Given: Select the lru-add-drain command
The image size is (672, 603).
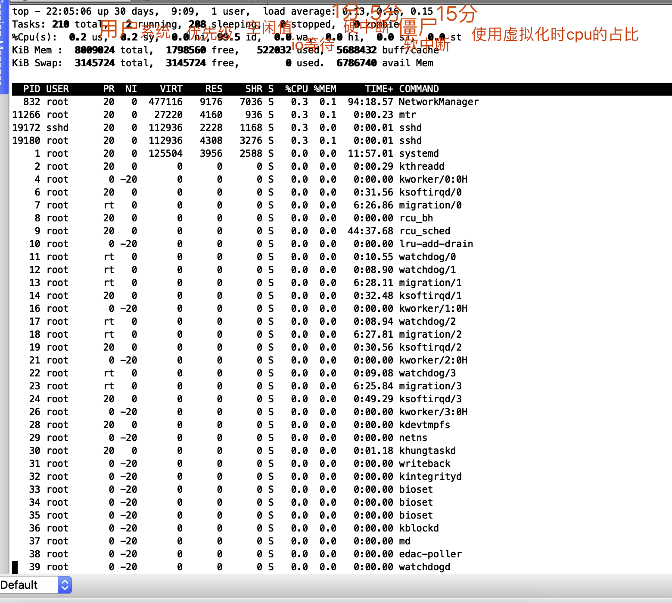Looking at the screenshot, I should 436,244.
